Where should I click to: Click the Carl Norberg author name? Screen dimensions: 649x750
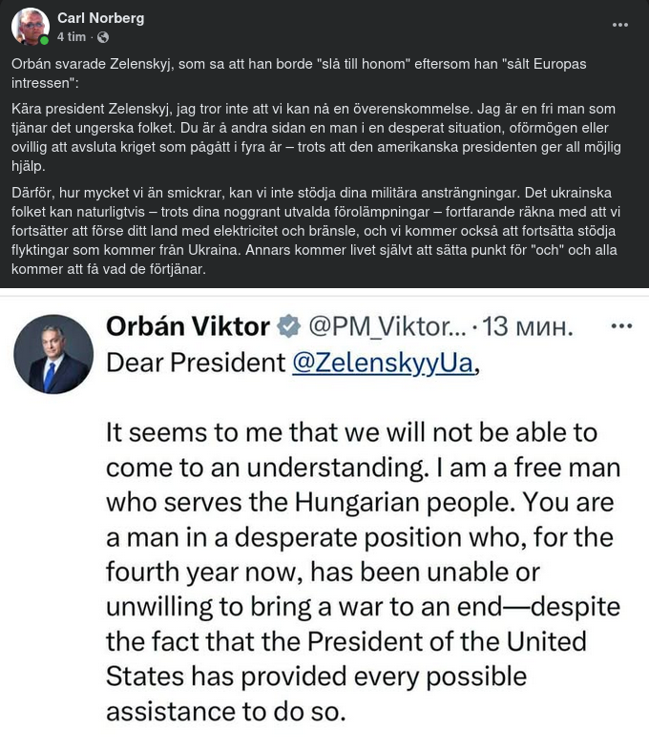point(99,18)
